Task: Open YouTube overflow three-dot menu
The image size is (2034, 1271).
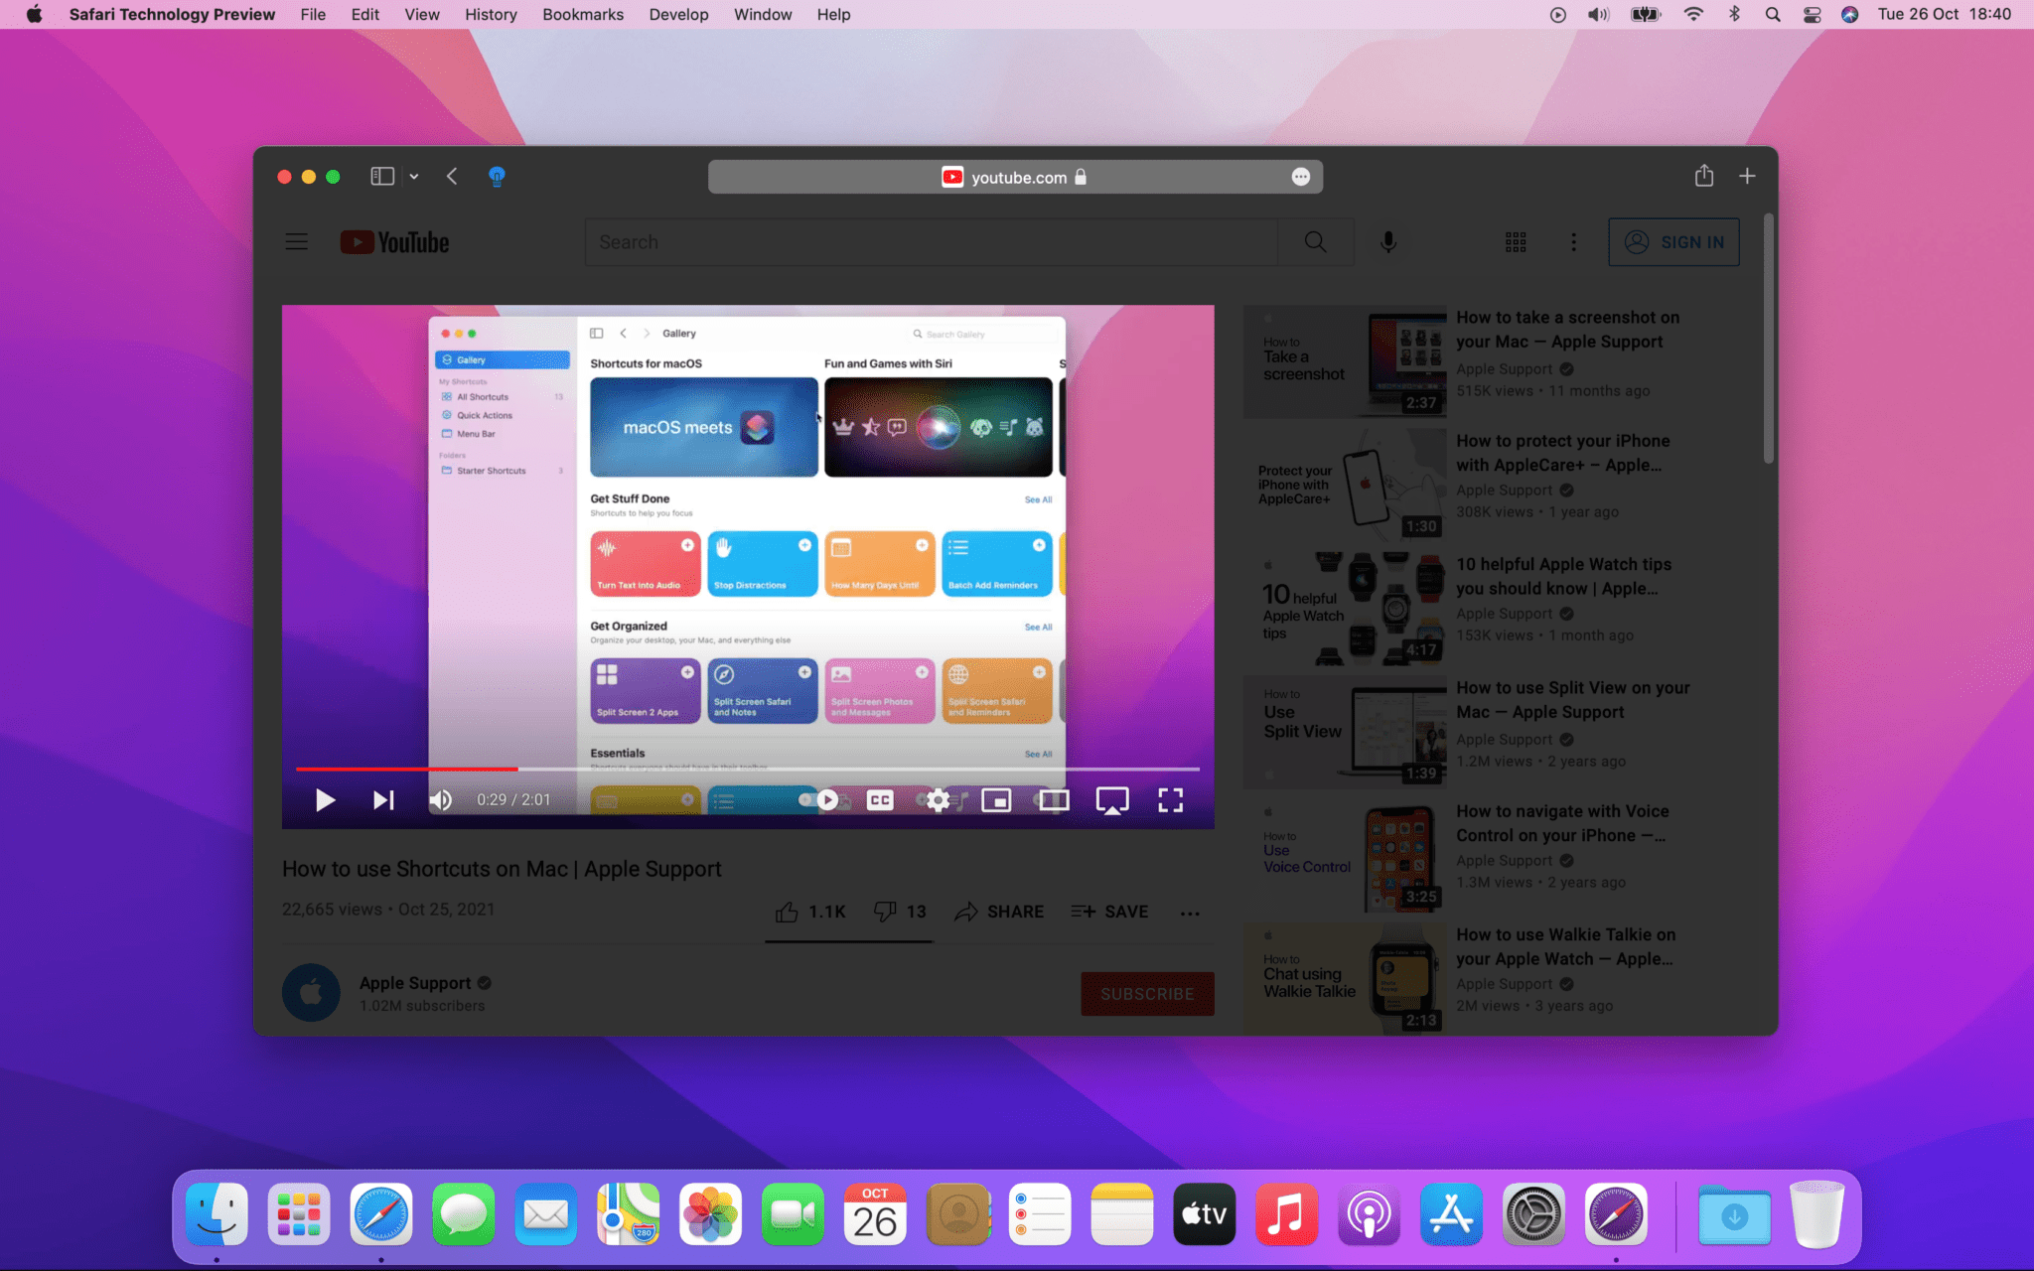Action: pyautogui.click(x=1573, y=241)
